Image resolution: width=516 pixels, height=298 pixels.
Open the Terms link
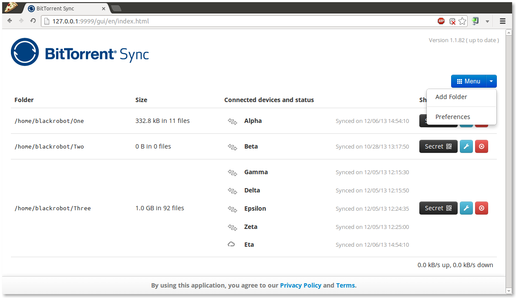[345, 285]
